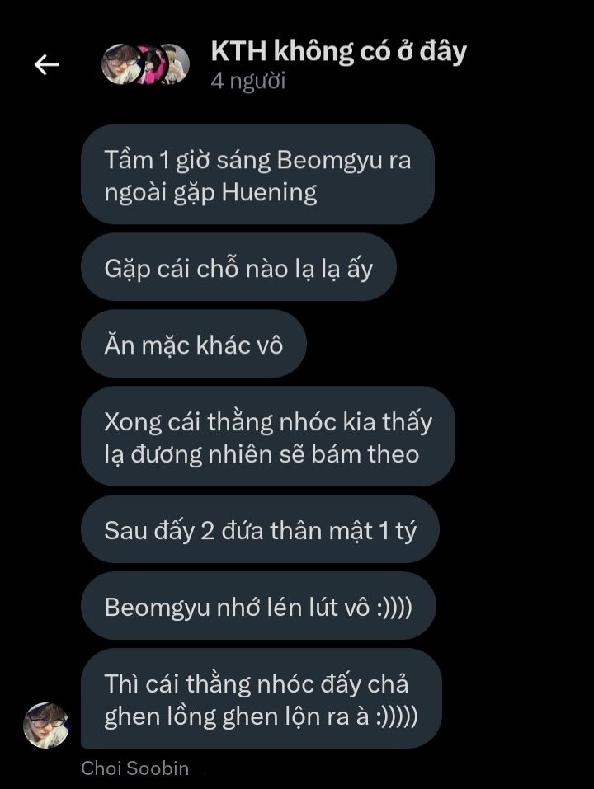The width and height of the screenshot is (594, 789).
Task: Tap sender avatar beside last message
Action: point(46,725)
